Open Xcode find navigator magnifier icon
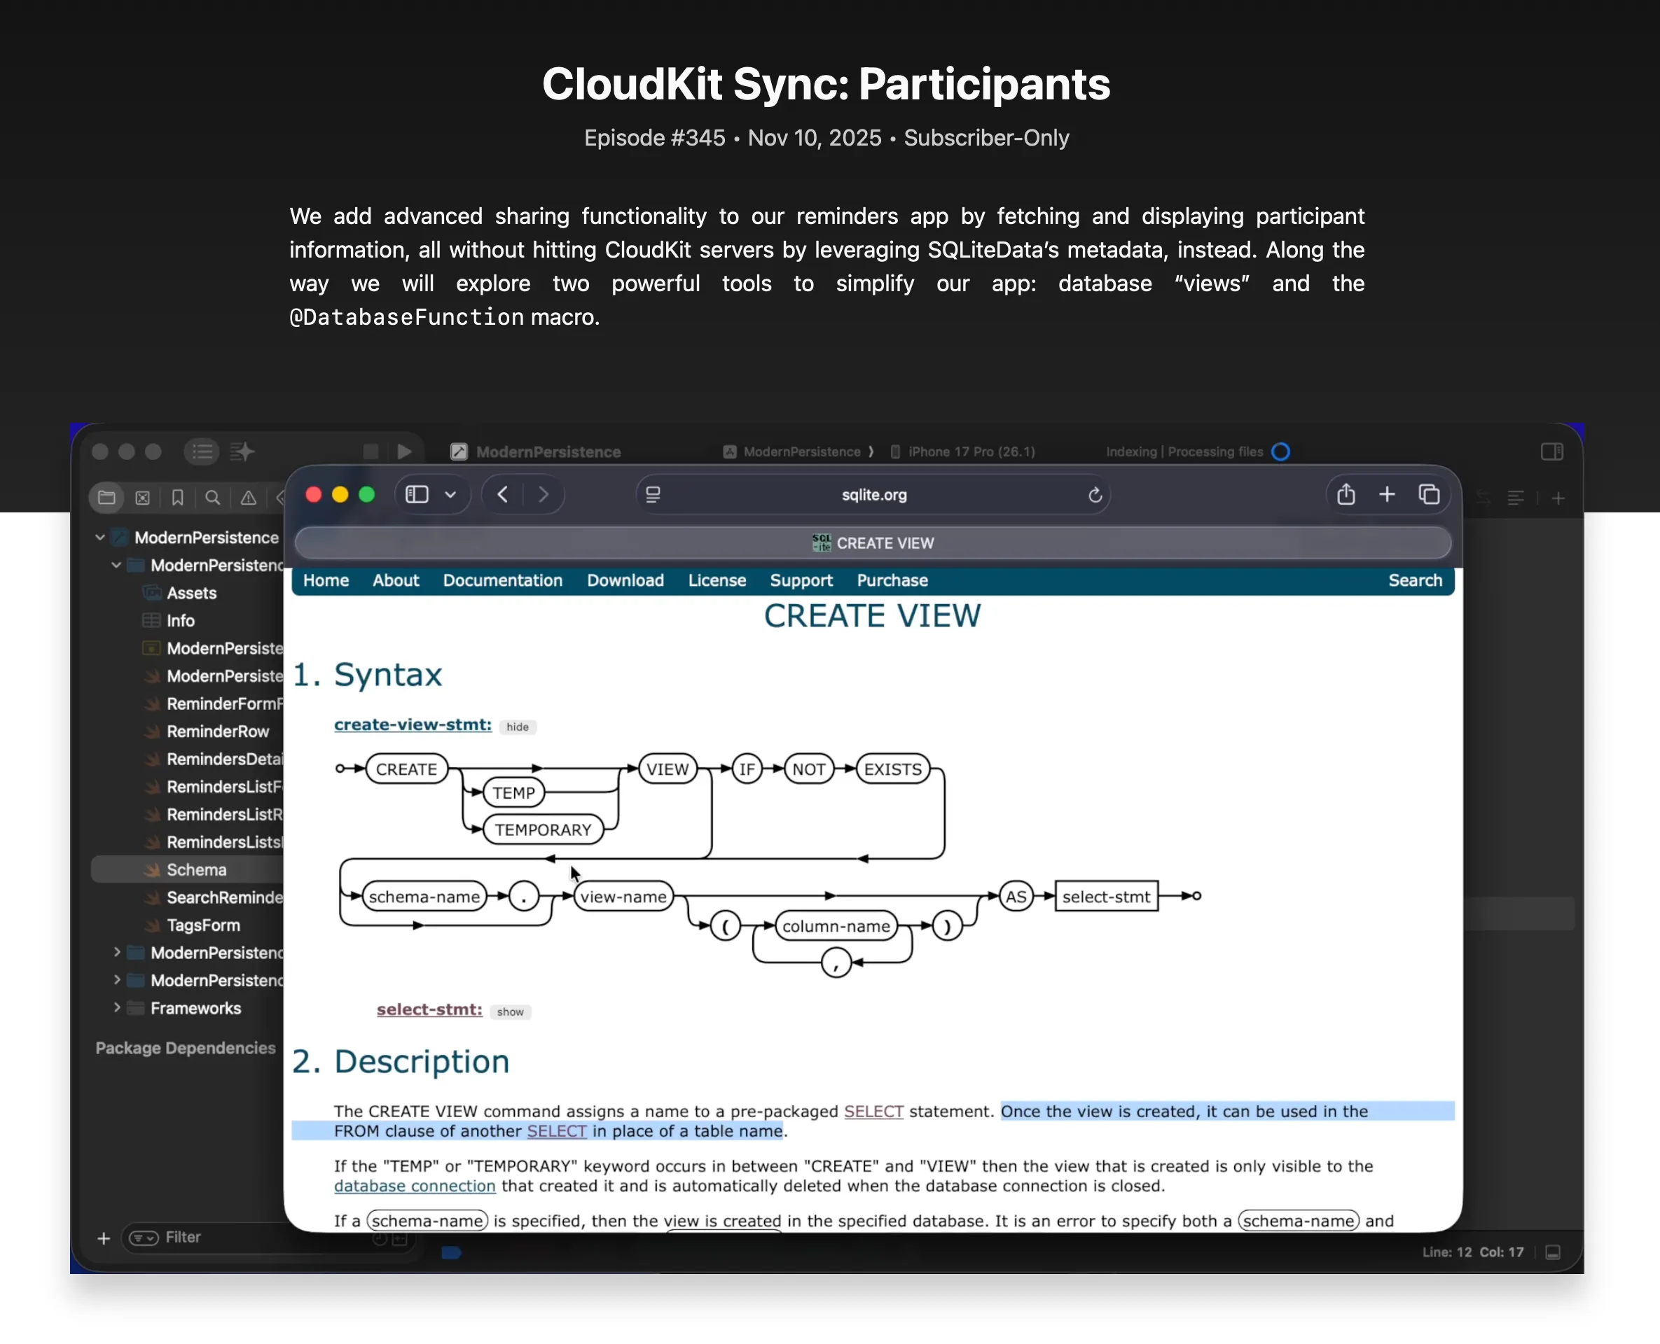1660x1344 pixels. (x=212, y=498)
